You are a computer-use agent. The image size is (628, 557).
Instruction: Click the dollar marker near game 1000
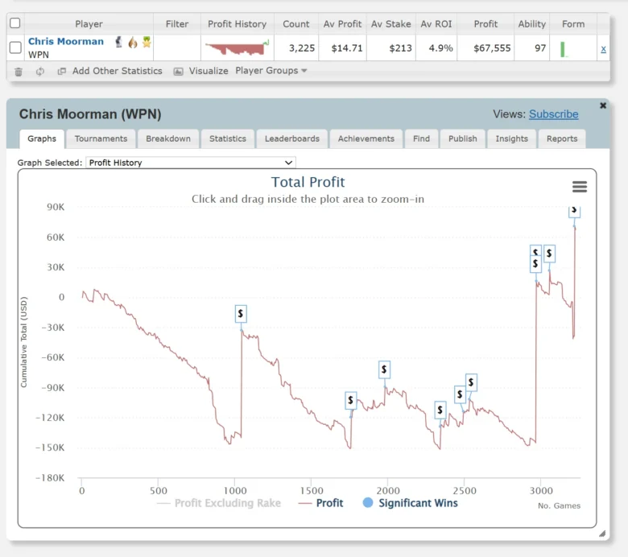click(241, 313)
